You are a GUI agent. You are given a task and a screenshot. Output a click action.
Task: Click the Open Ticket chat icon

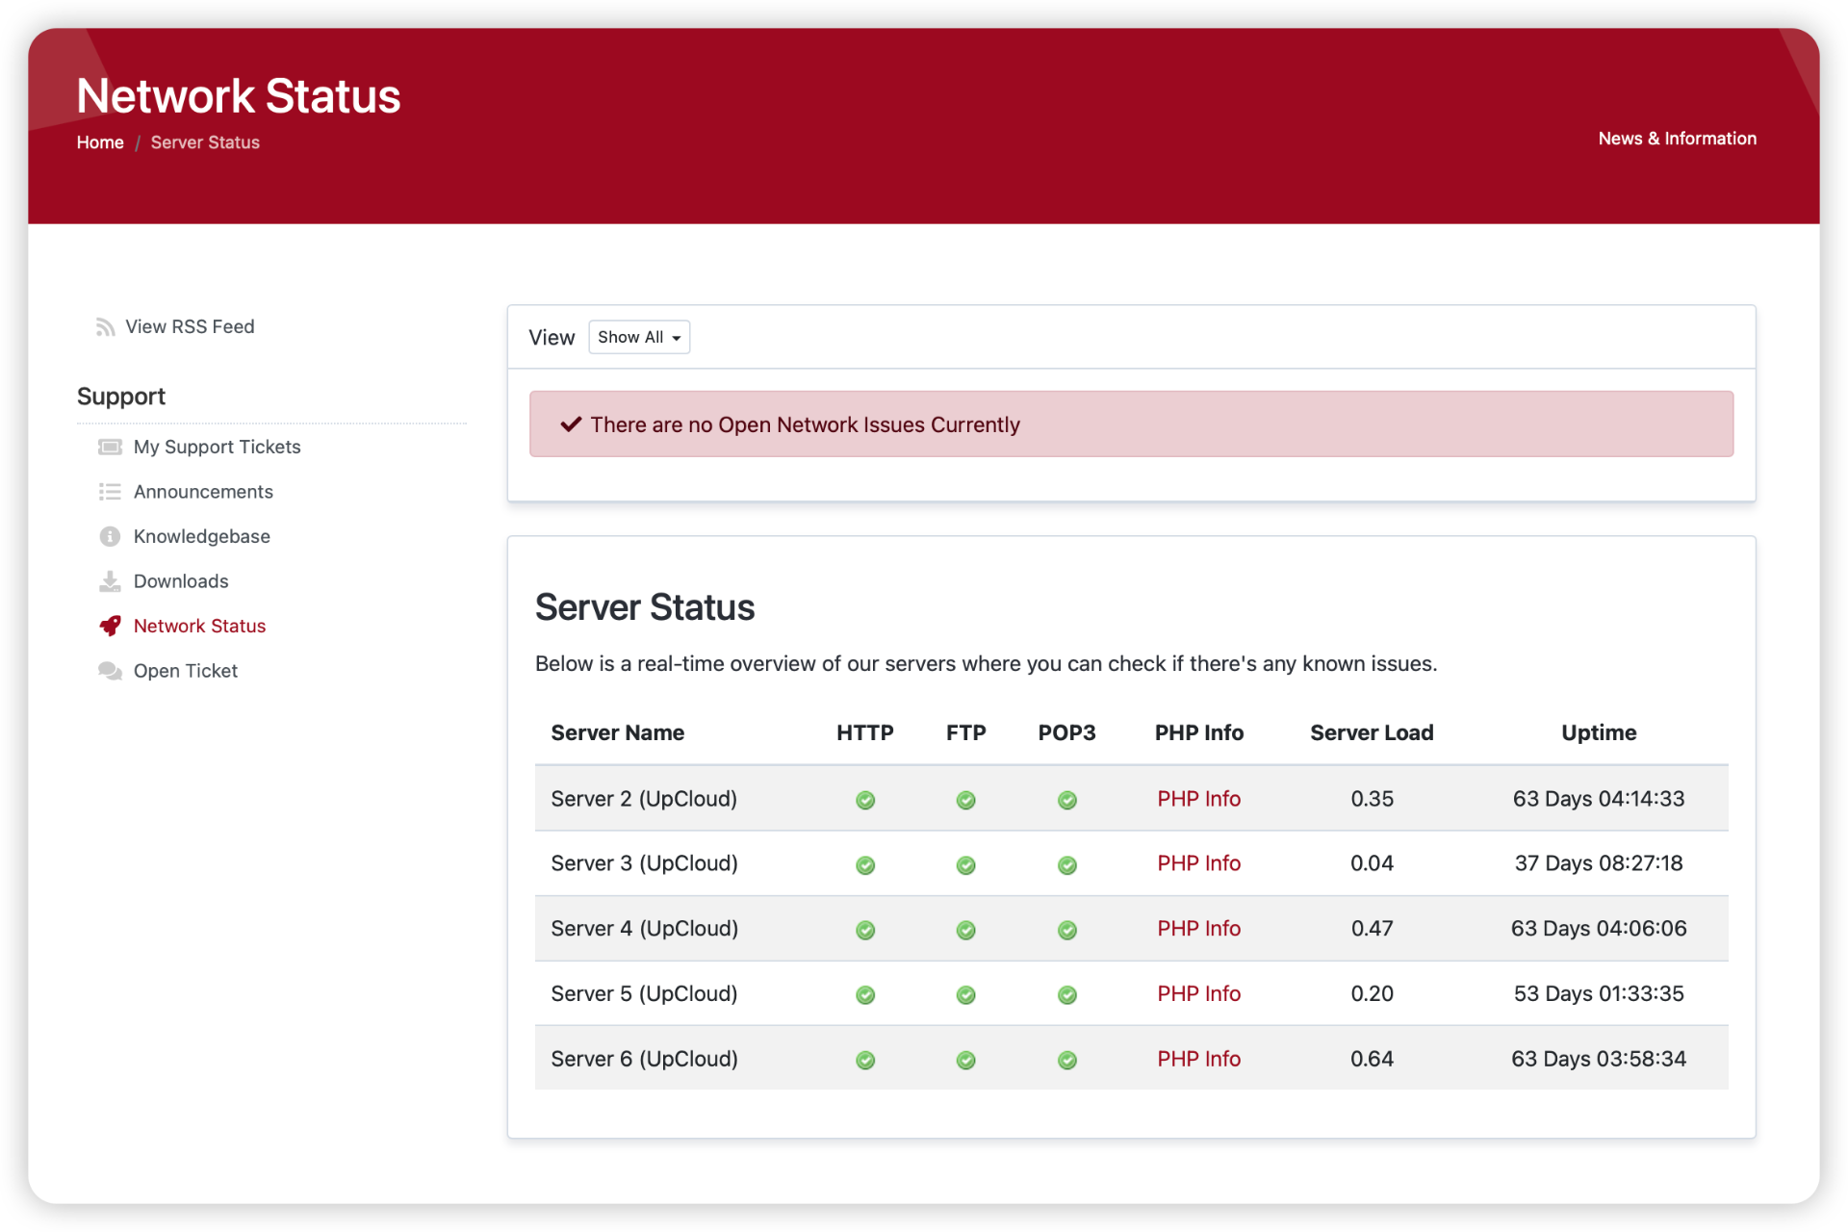110,671
